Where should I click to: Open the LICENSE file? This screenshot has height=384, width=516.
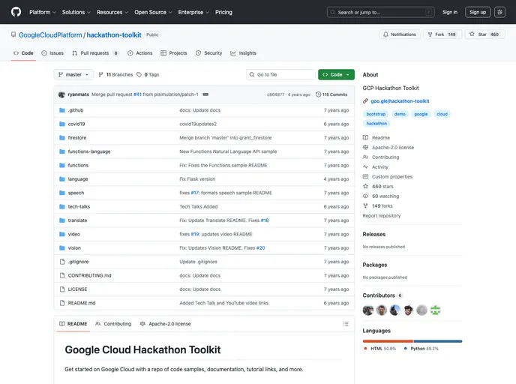coord(78,289)
